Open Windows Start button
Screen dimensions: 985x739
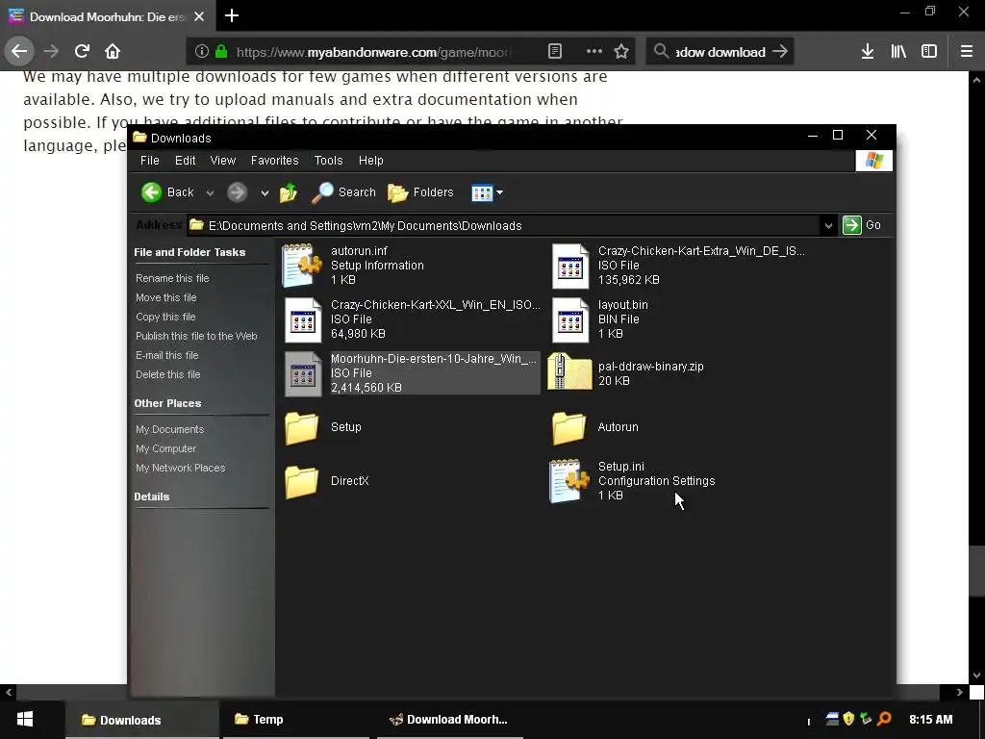tap(25, 720)
